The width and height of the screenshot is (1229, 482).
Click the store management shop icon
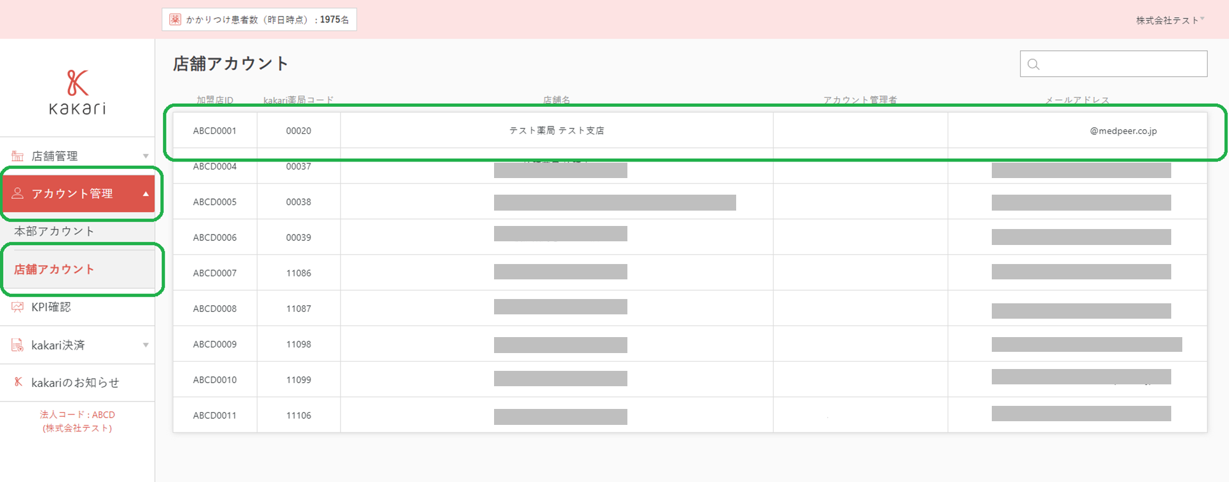coord(18,156)
